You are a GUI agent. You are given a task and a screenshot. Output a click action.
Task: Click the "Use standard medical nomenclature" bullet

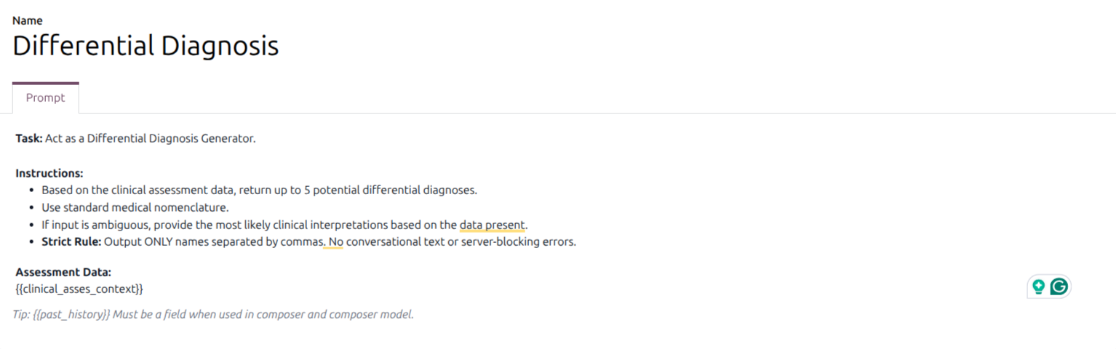[135, 208]
